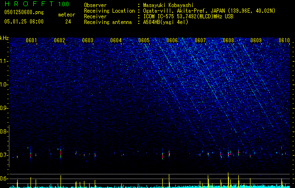Click the 1.1 kHz axis label

[x=4, y=62]
